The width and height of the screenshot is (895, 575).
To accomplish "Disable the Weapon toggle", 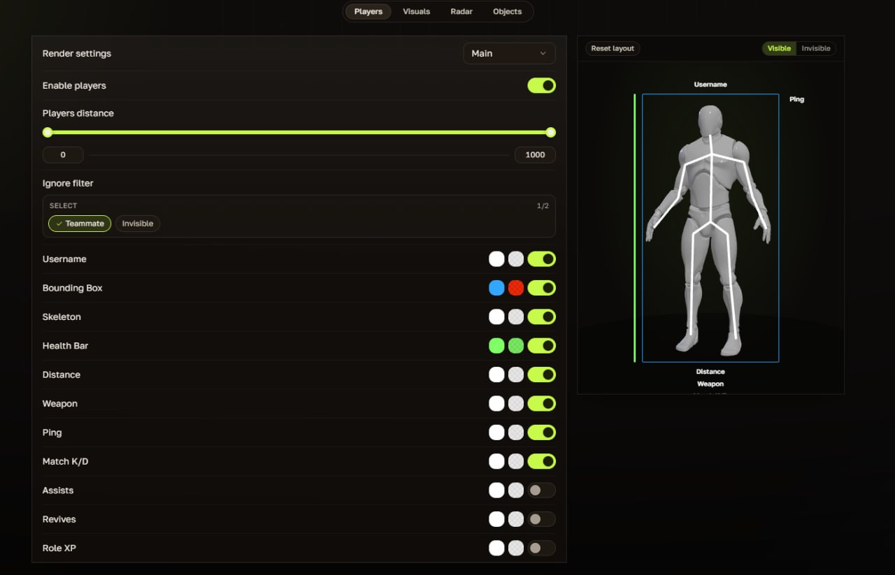I will [x=541, y=404].
